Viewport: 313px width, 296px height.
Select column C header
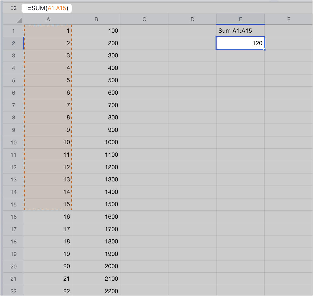[144, 19]
